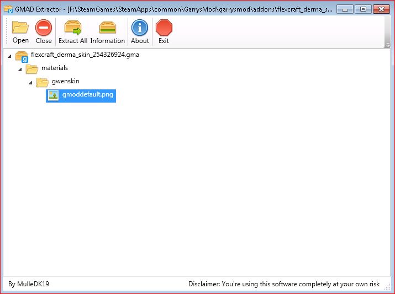395x294 pixels.
Task: Open a GMA file with Open
Action: click(x=20, y=32)
